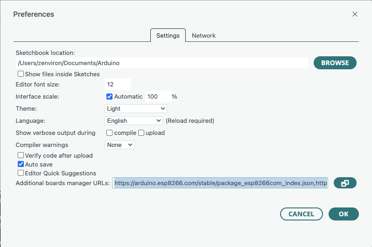
Task: Open the additional boards URLs editor window icon
Action: (345, 183)
